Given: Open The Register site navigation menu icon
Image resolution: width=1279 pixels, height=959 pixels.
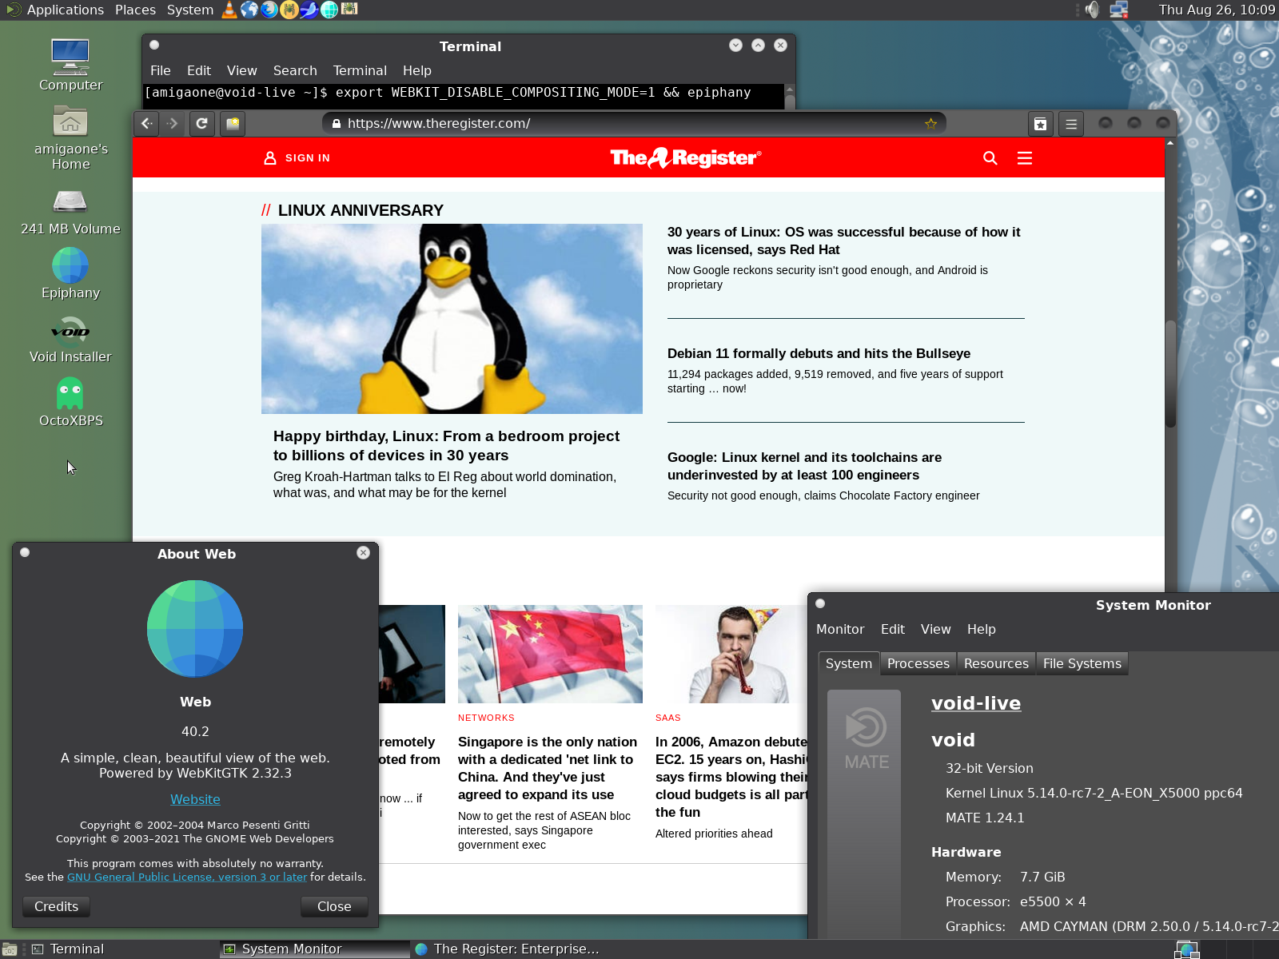Looking at the screenshot, I should (1025, 158).
